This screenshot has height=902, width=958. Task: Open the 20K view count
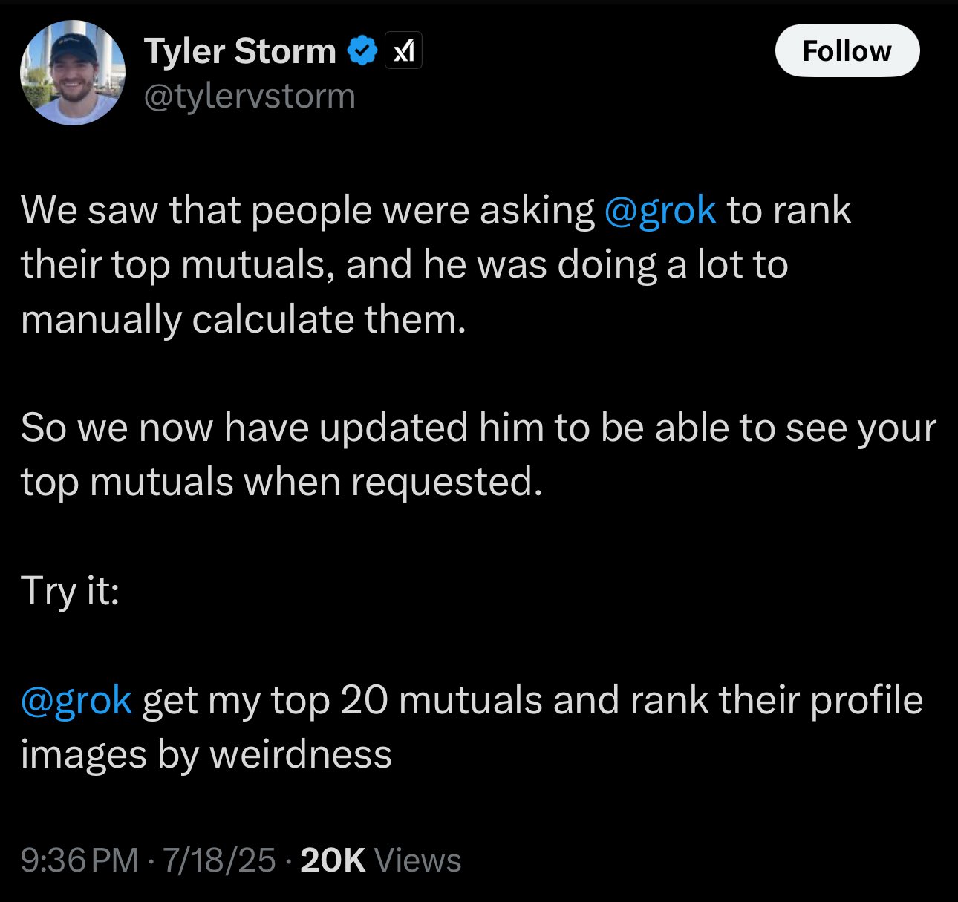(x=333, y=860)
